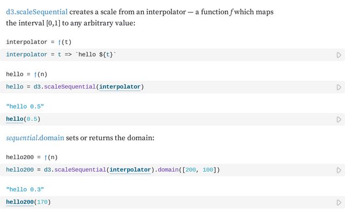Select the "hello 0.3" output value

(25, 190)
